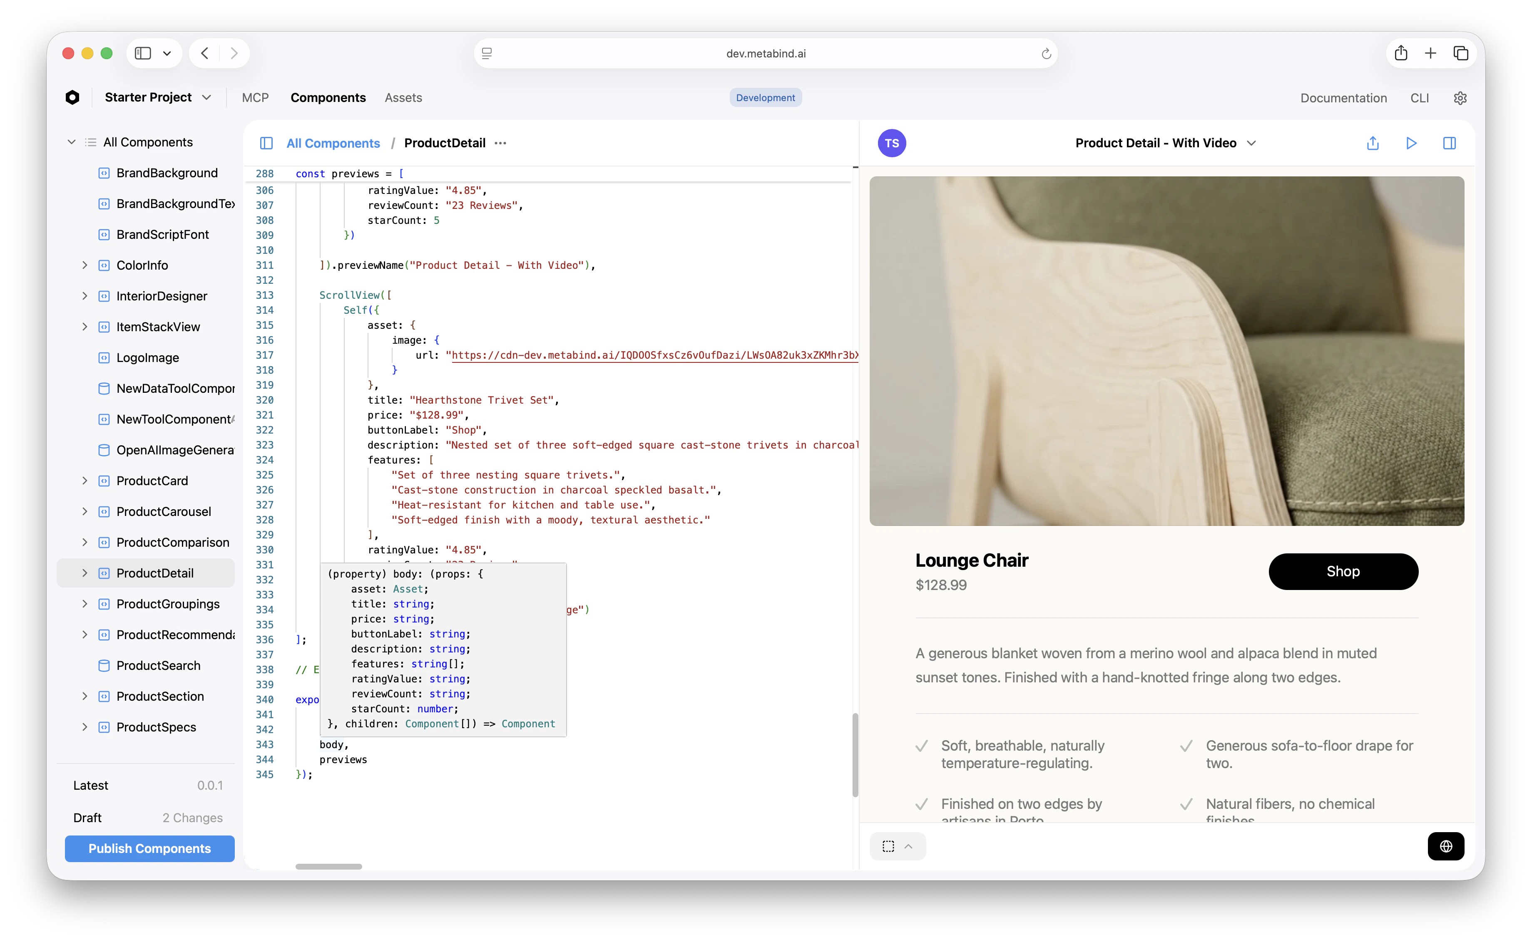This screenshot has width=1532, height=942.
Task: Open the ProductDetail more options ellipsis
Action: [x=500, y=143]
